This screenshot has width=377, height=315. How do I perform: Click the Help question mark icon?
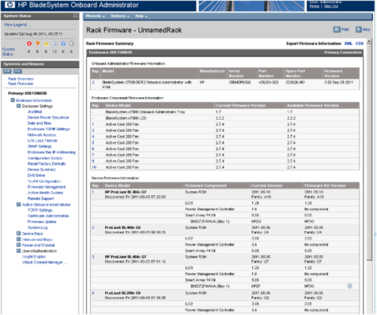[359, 29]
